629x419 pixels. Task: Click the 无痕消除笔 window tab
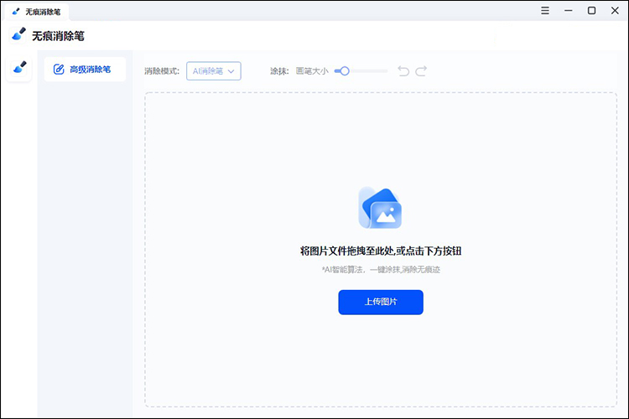point(37,12)
